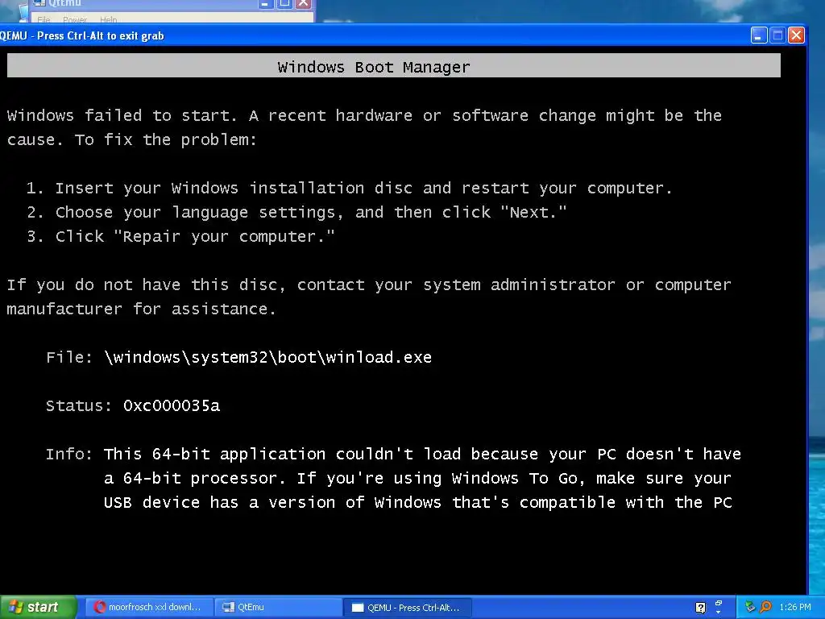825x619 pixels.
Task: Click the winload.exe file path text
Action: (267, 357)
